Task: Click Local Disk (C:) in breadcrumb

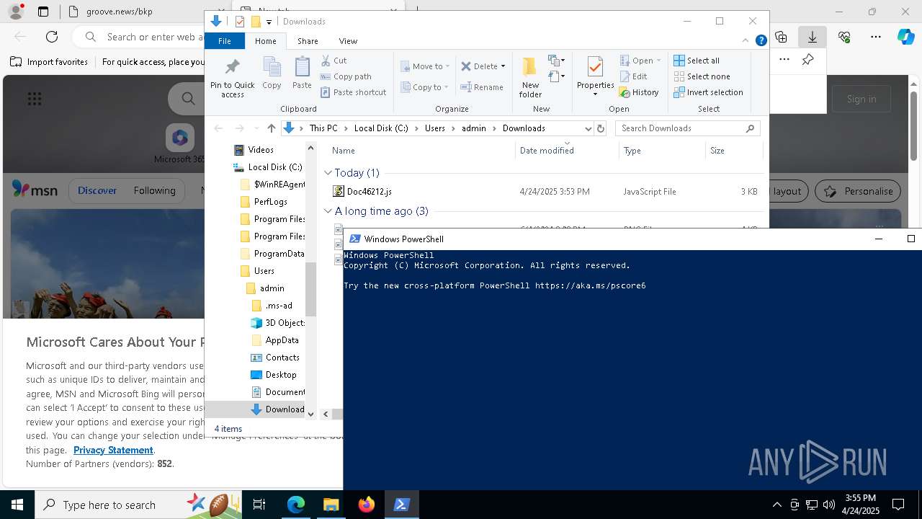Action: pos(381,128)
